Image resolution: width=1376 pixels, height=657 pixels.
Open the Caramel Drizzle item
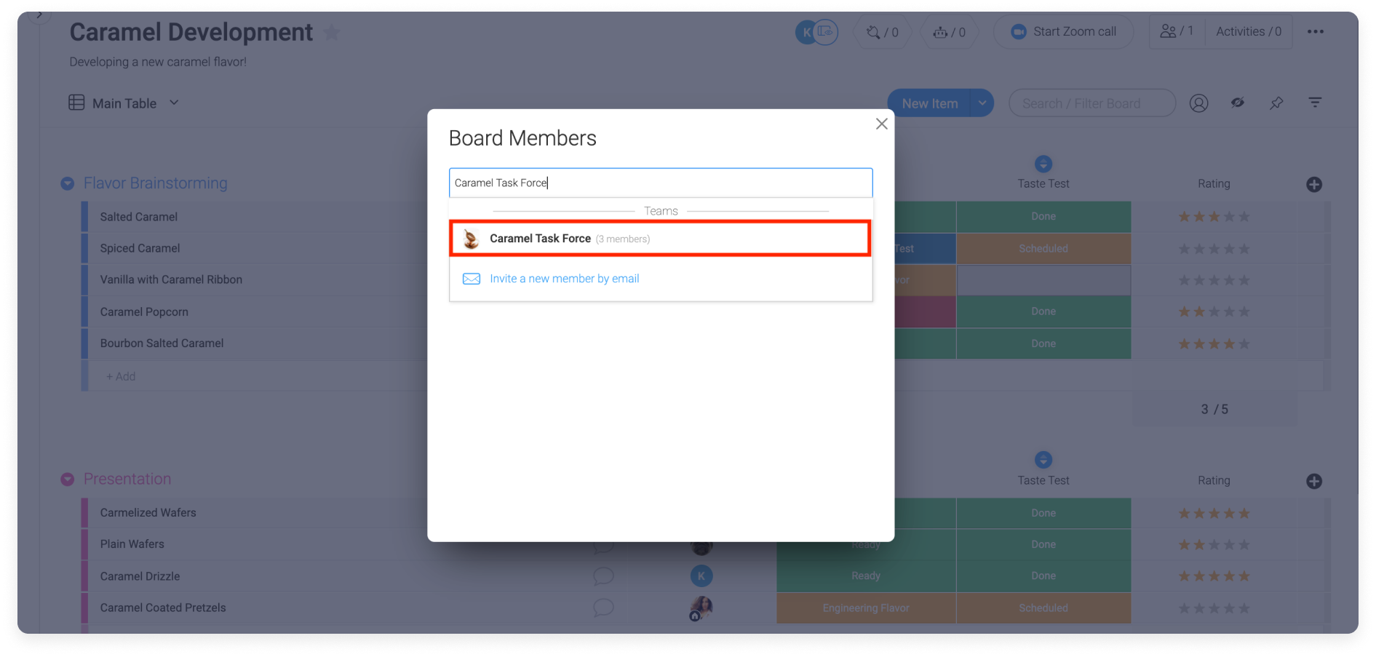pos(140,576)
